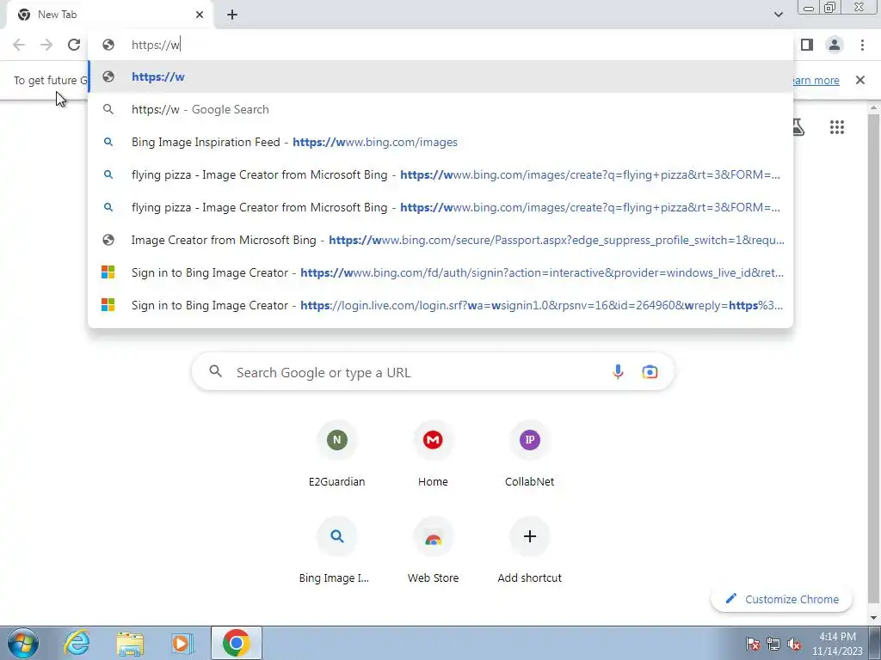881x660 pixels.
Task: Focus the Search Google or type a URL box
Action: click(433, 372)
